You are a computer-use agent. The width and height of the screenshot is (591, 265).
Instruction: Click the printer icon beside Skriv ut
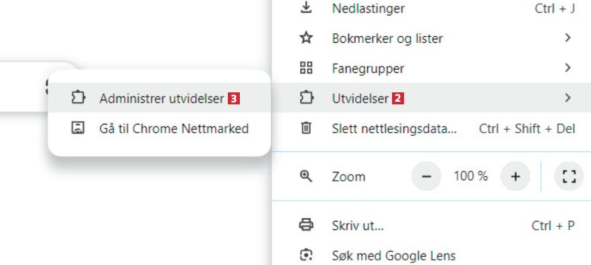pos(306,226)
